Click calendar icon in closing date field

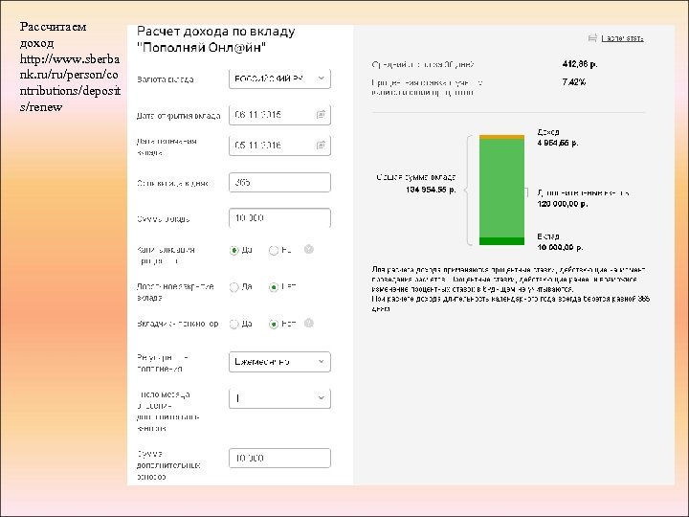click(x=321, y=145)
